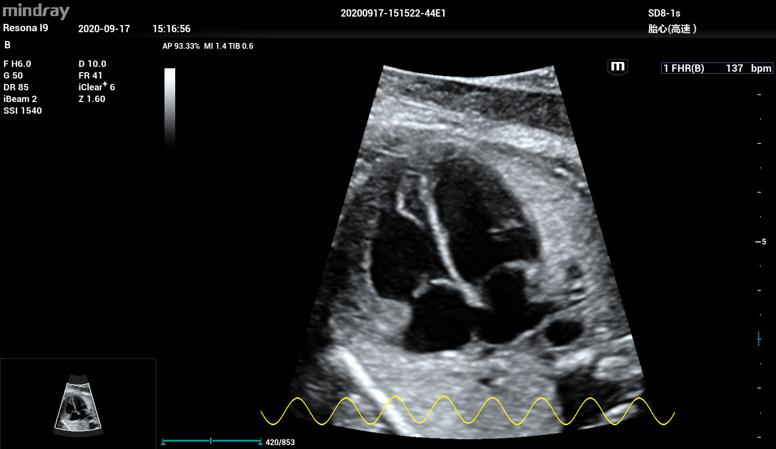
Task: Click the Z 1.60 zoom parameter
Action: [x=92, y=99]
